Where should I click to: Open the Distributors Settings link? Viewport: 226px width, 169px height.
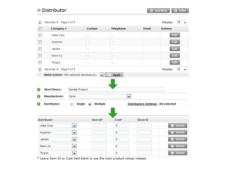[142, 104]
